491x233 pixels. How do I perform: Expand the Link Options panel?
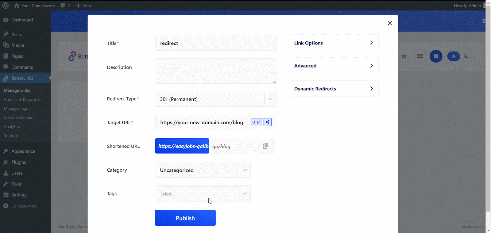(x=334, y=43)
